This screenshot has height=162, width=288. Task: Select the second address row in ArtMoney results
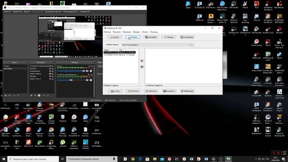click(x=119, y=55)
